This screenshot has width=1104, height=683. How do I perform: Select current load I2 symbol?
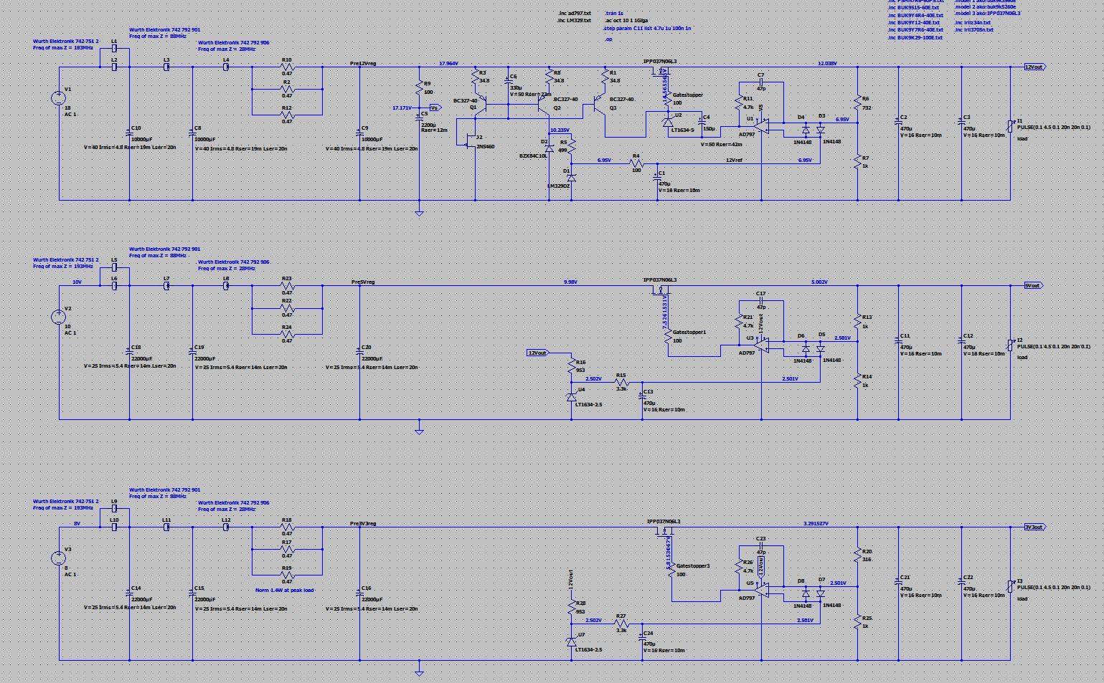click(1010, 345)
